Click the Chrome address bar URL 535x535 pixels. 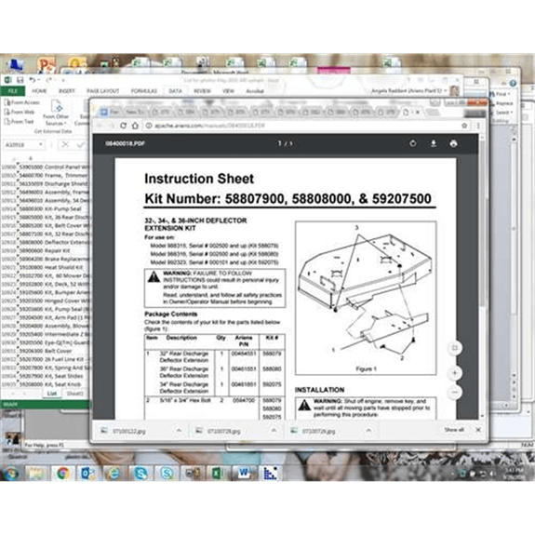click(x=209, y=126)
